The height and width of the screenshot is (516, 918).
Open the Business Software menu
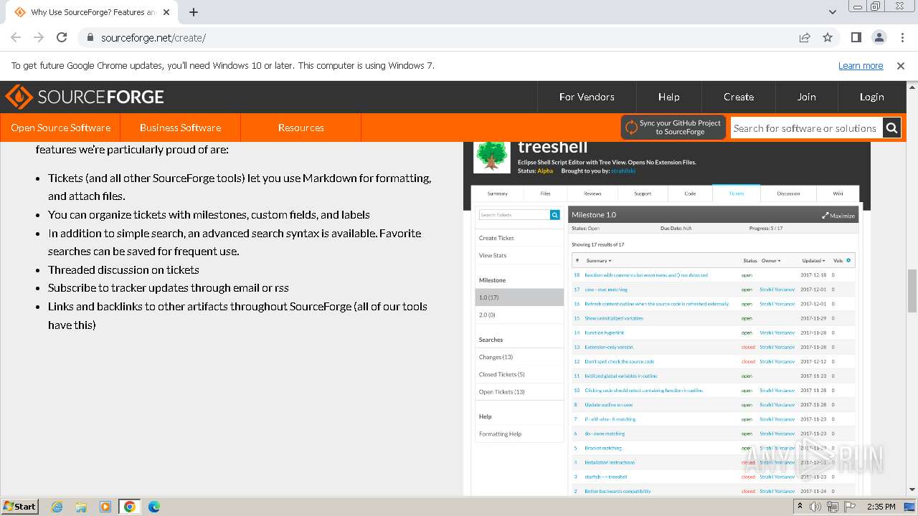tap(180, 128)
